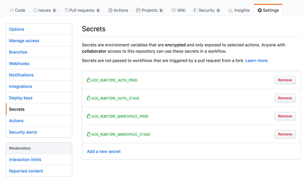This screenshot has width=304, height=180.
Task: View the Security tab
Action: [206, 10]
